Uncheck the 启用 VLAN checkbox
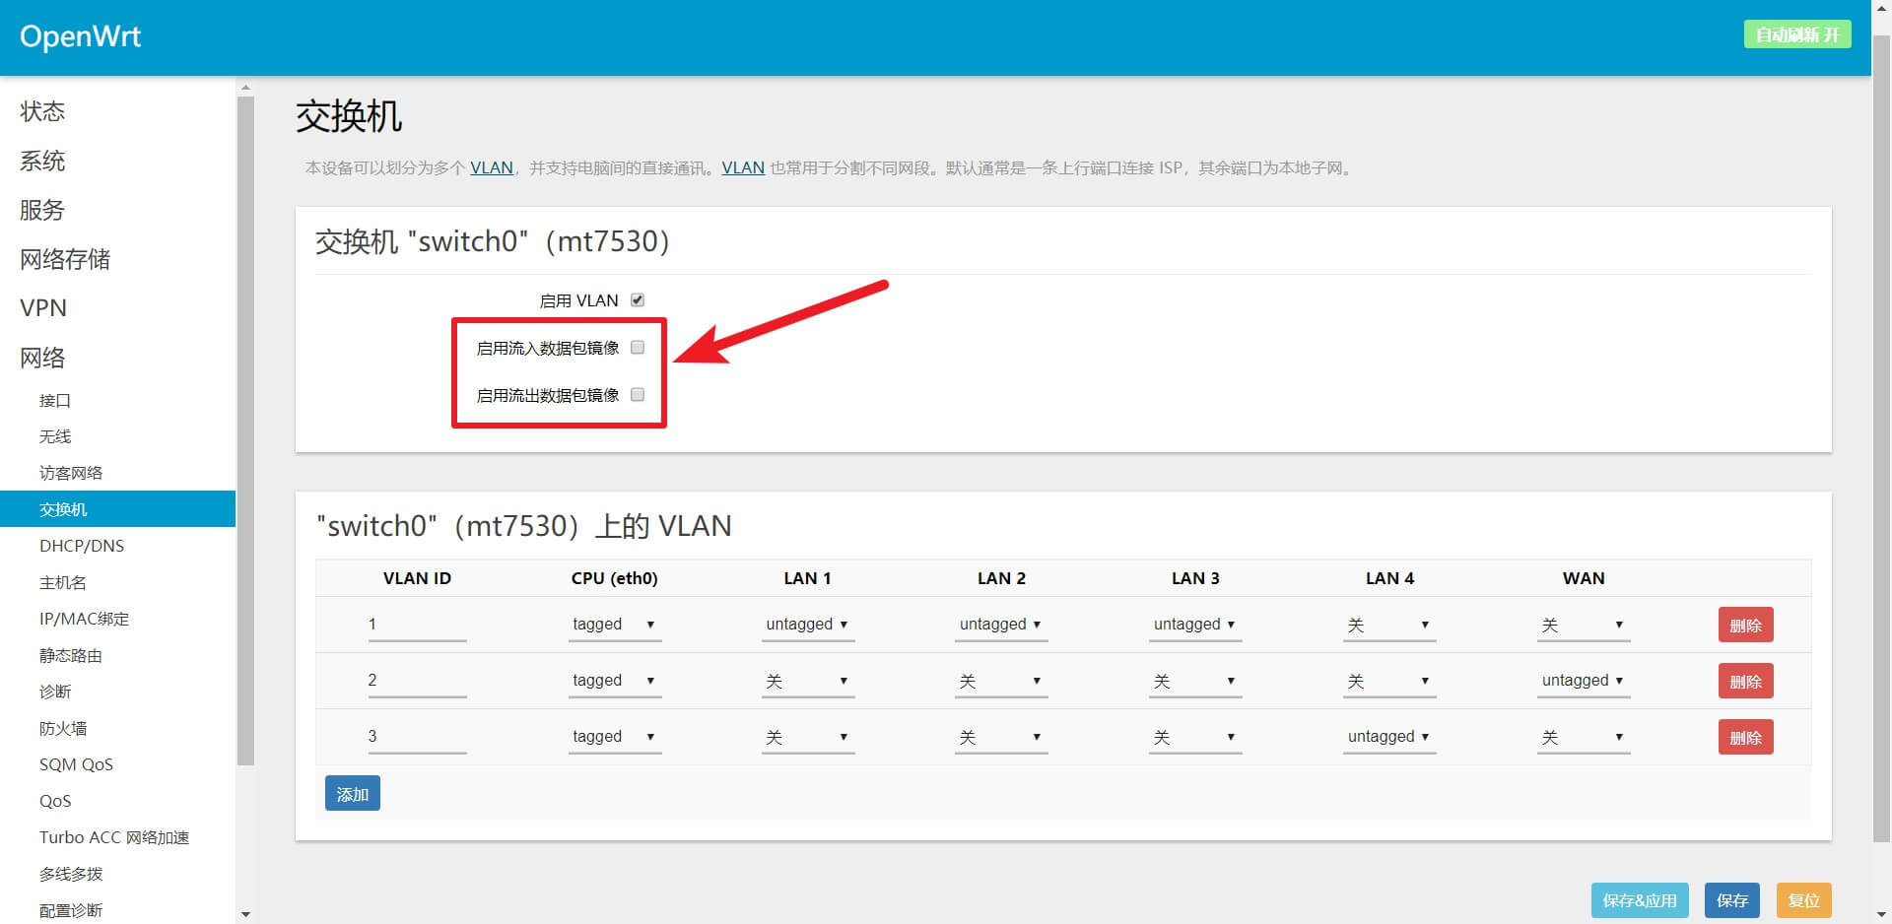The height and width of the screenshot is (924, 1892). point(638,300)
